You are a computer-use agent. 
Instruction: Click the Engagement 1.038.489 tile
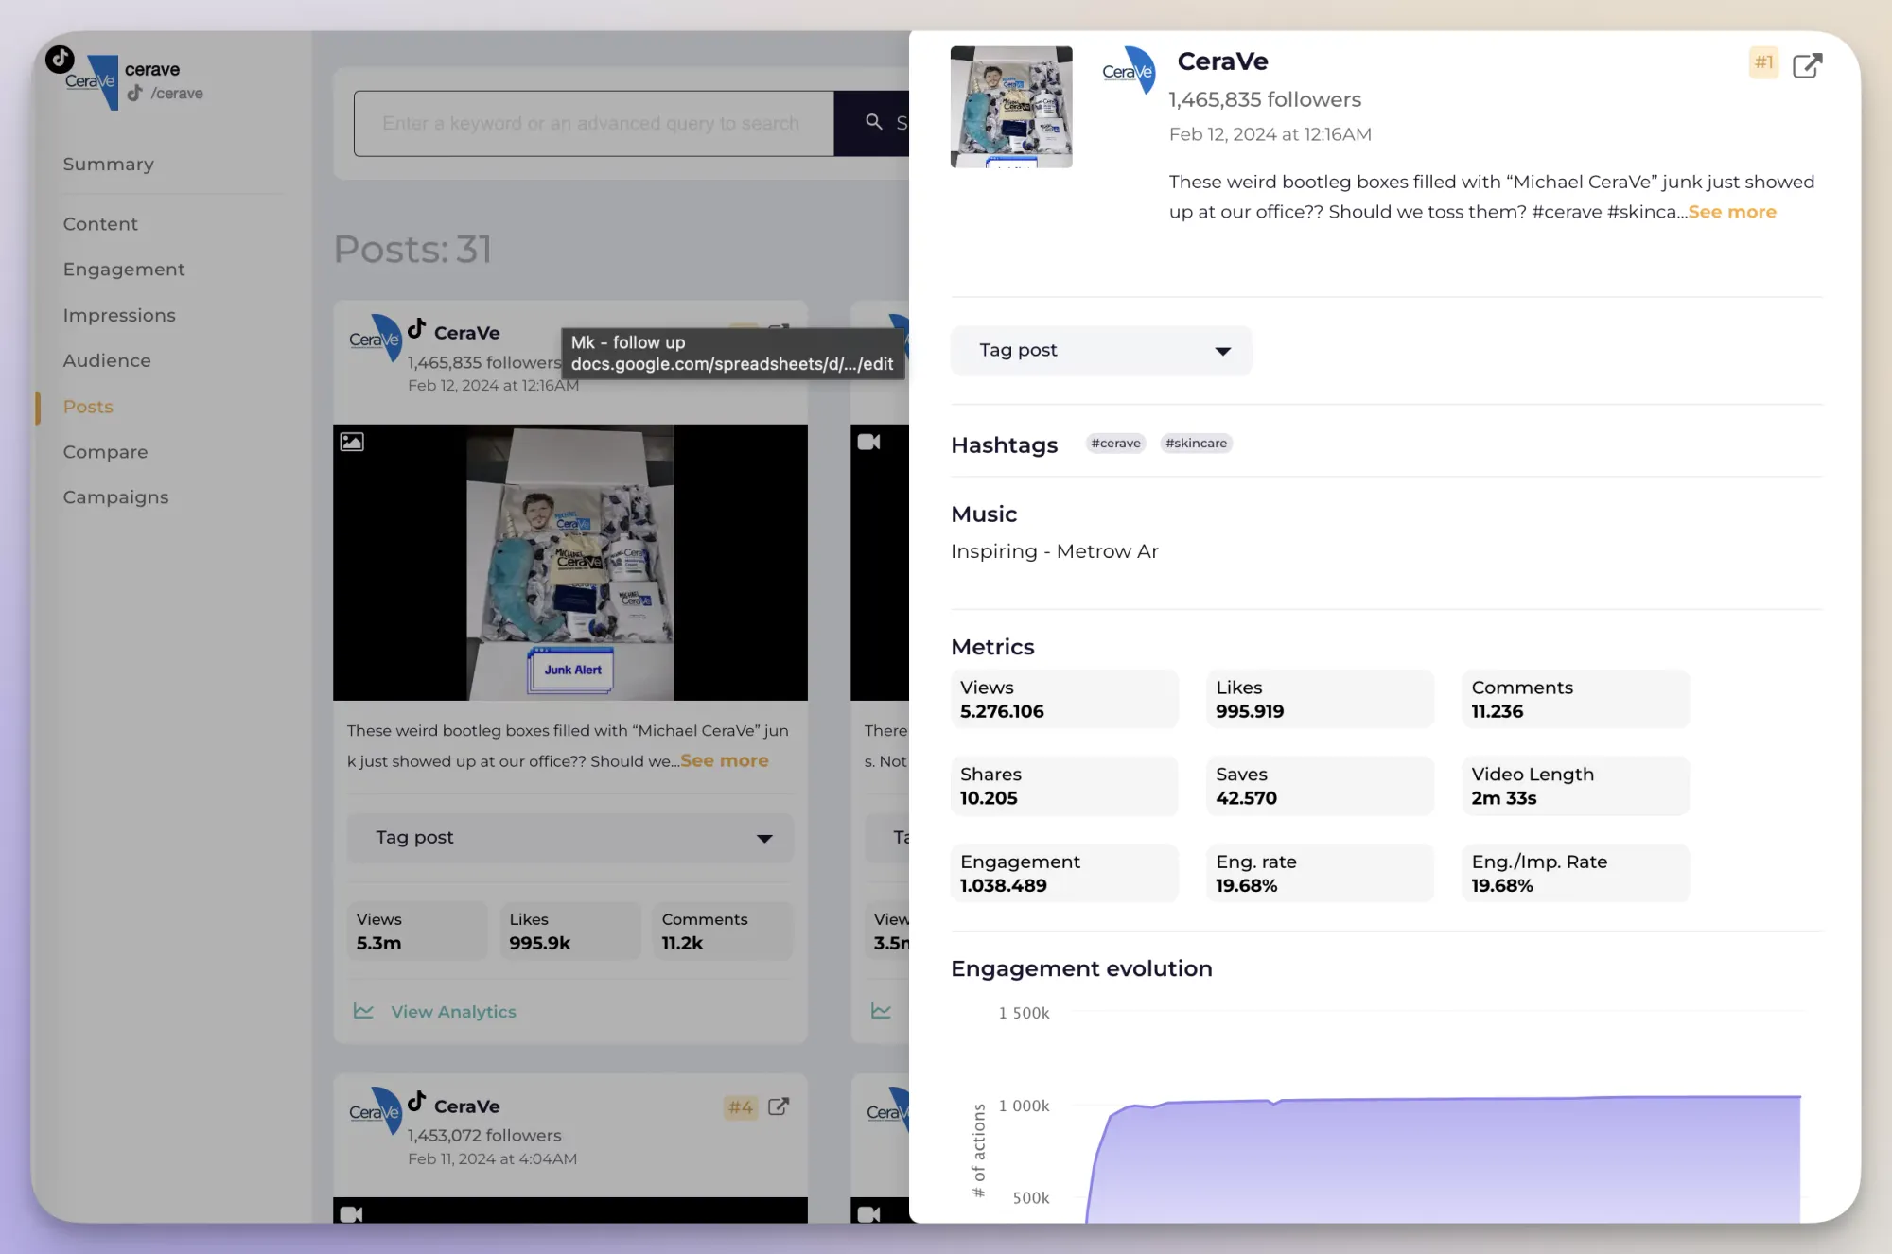[1064, 873]
